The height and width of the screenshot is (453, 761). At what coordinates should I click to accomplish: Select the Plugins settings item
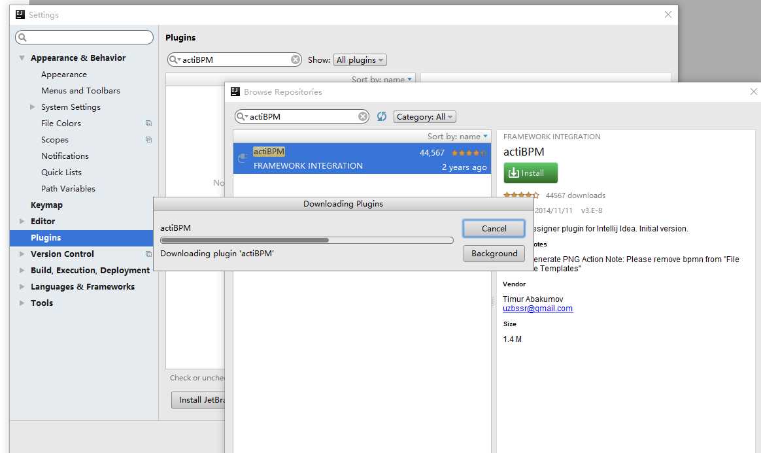pyautogui.click(x=82, y=238)
